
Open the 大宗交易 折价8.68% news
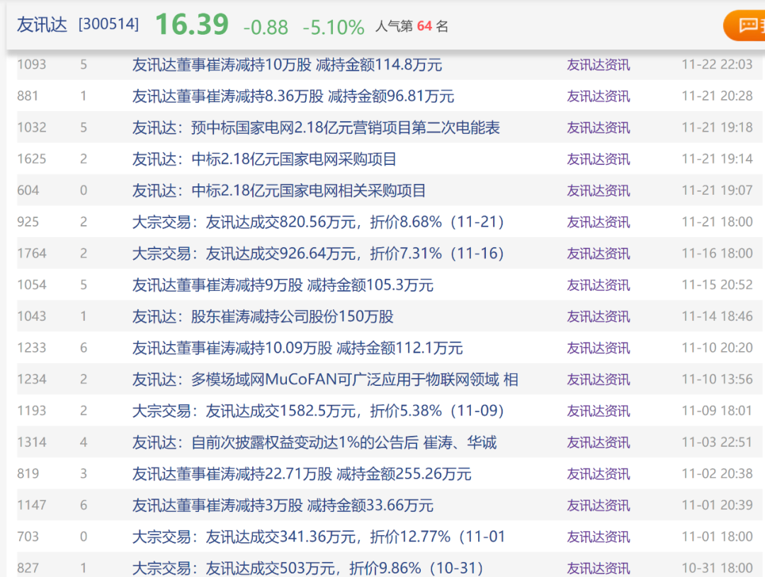[x=320, y=222]
